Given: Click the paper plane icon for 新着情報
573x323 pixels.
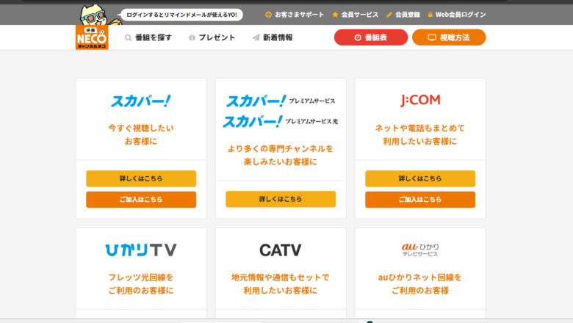Looking at the screenshot, I should [256, 37].
